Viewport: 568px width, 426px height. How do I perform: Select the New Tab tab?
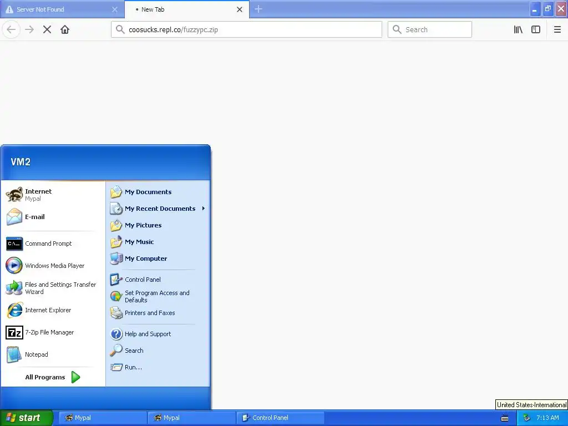pos(187,9)
